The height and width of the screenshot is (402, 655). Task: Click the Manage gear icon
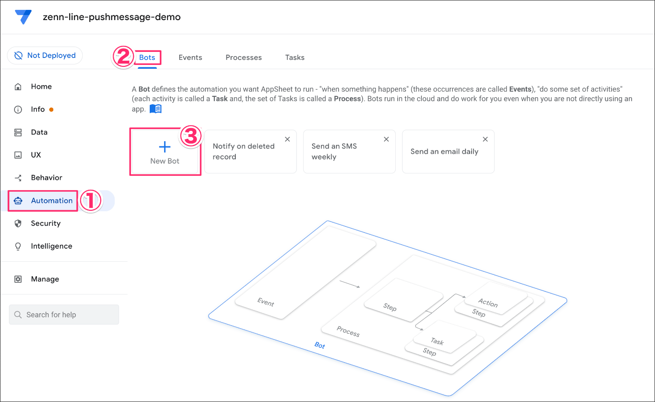point(17,279)
